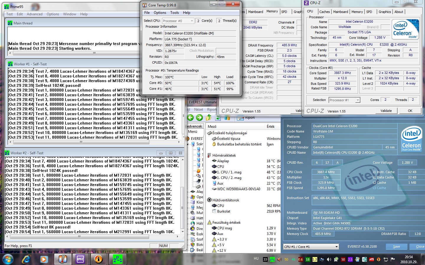Click the EVEREST refresh toolbar icon
The height and width of the screenshot is (265, 425).
(x=218, y=118)
